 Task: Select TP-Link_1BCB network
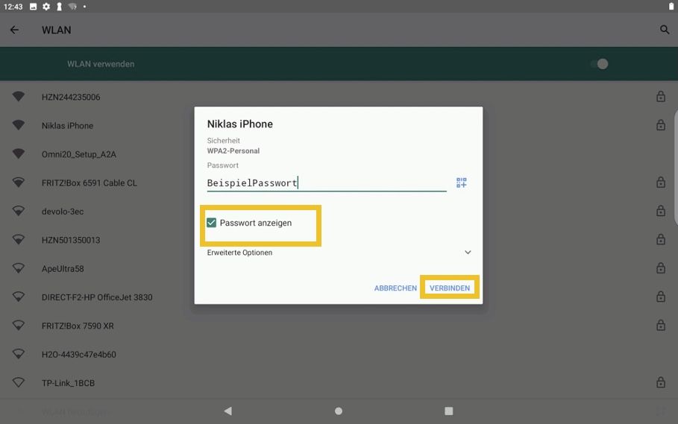click(68, 383)
